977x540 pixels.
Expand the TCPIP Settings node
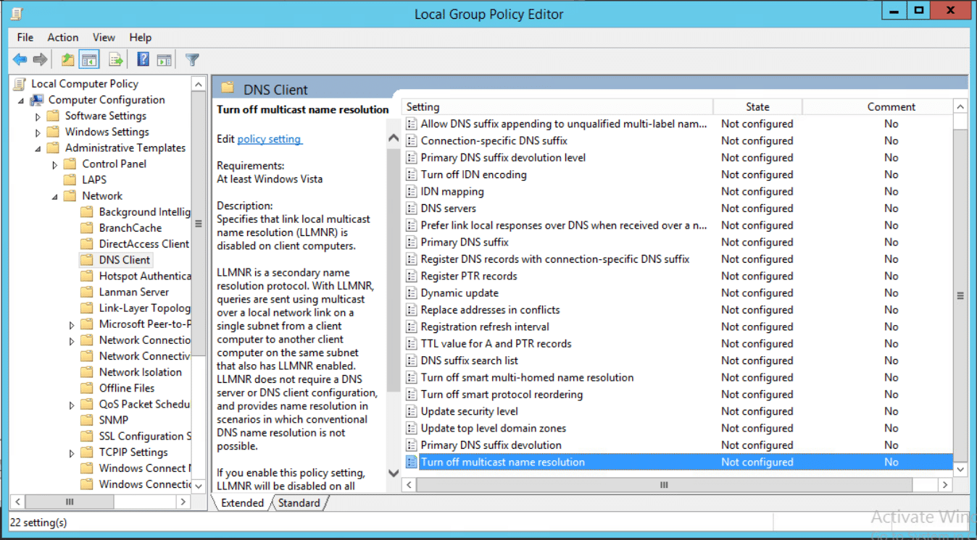pyautogui.click(x=72, y=452)
